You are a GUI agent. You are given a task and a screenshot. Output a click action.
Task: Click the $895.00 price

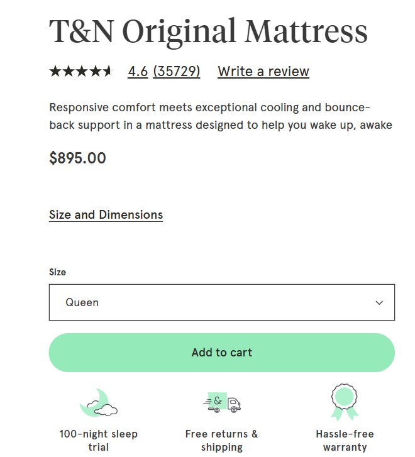pyautogui.click(x=77, y=158)
